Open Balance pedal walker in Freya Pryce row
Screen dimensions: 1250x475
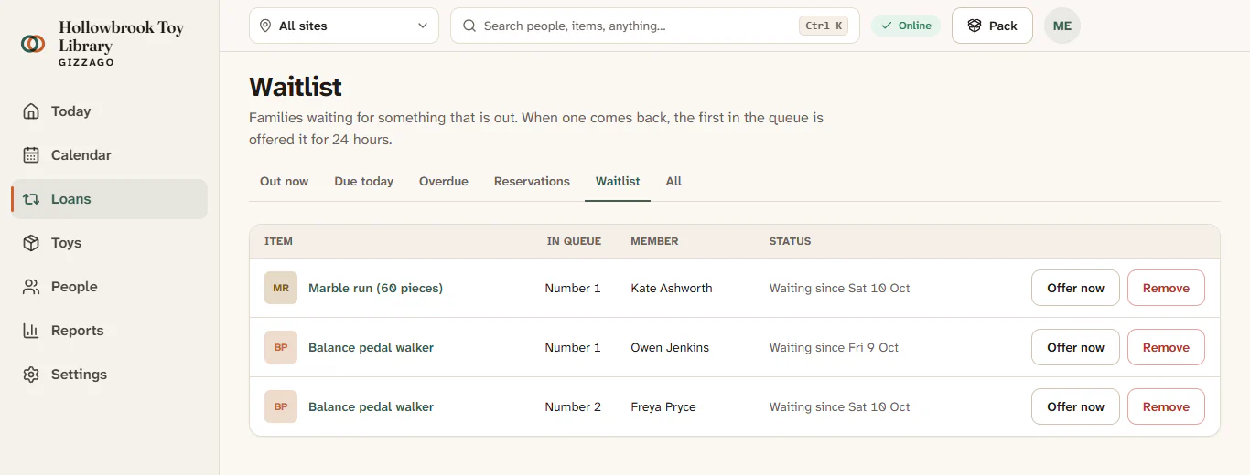[x=371, y=406]
